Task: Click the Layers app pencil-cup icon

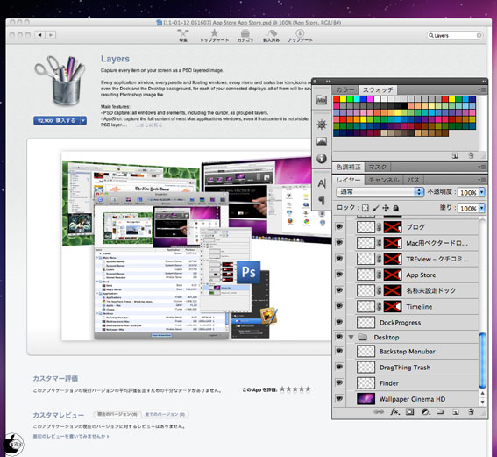Action: click(x=60, y=81)
